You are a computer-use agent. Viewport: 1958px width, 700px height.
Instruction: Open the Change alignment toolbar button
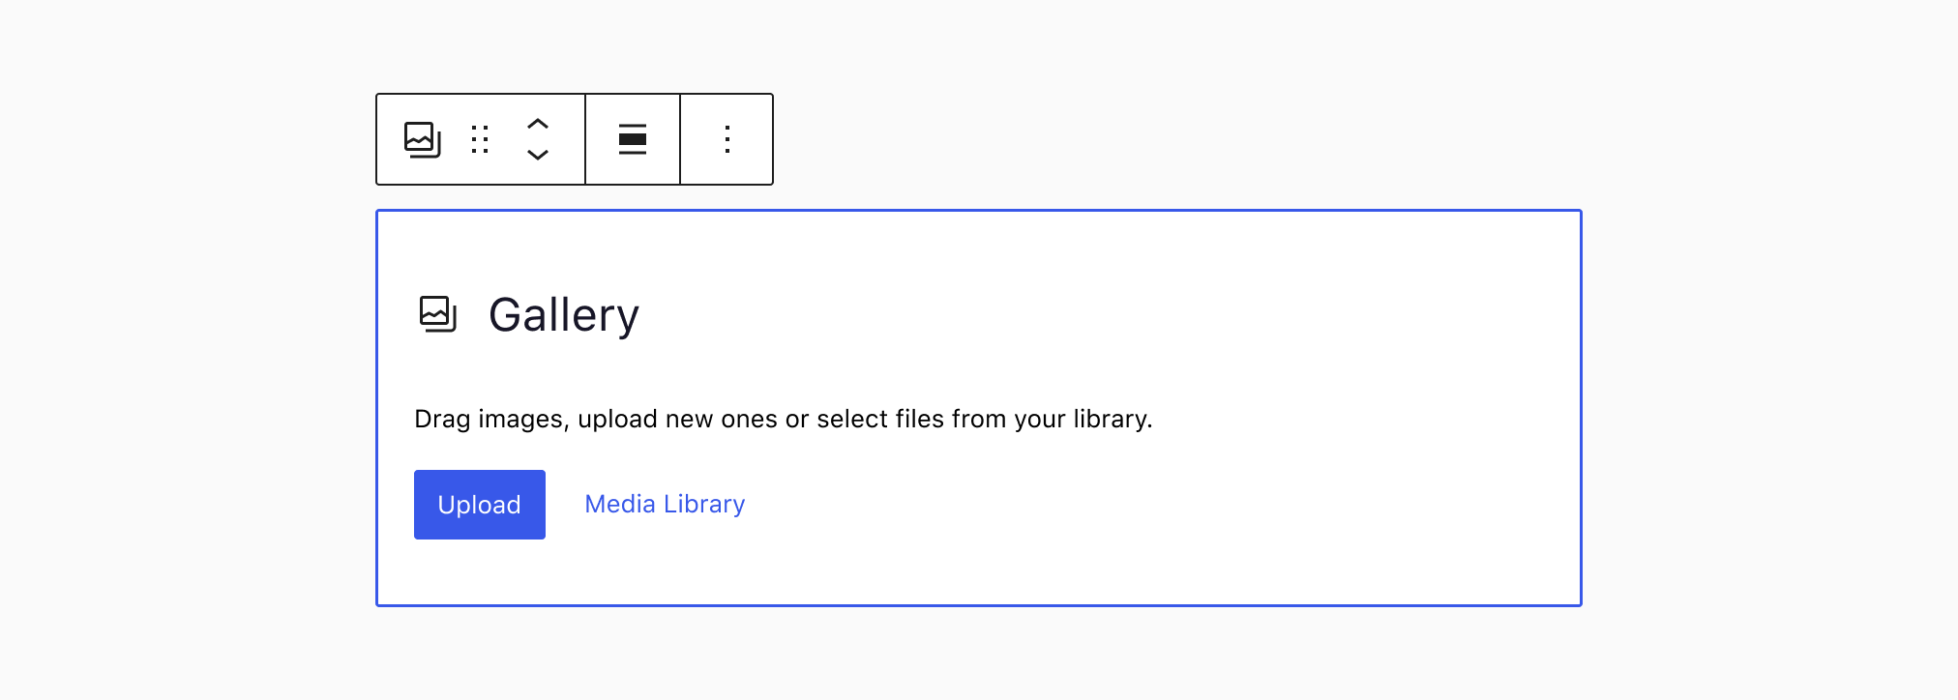(x=633, y=139)
